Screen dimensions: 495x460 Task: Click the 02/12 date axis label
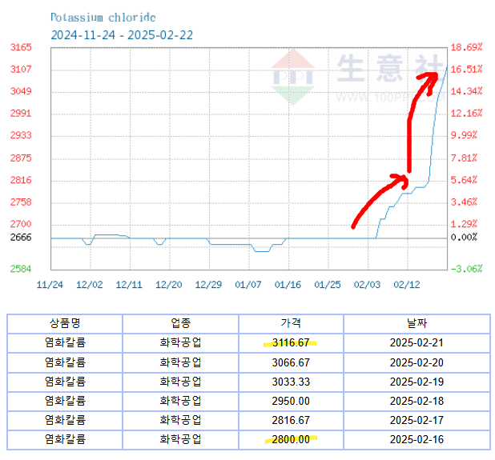coord(407,285)
